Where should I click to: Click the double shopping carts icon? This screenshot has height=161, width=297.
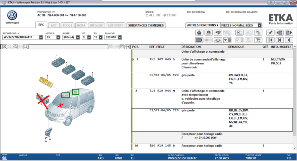[x=258, y=33]
